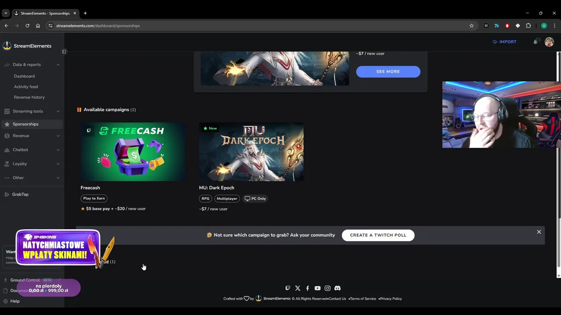Open the Instagram footer icon
Screen dimensions: 561x315
(327, 288)
